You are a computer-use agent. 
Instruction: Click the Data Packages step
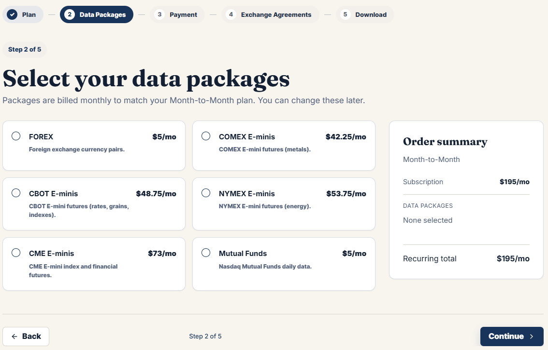tap(97, 14)
